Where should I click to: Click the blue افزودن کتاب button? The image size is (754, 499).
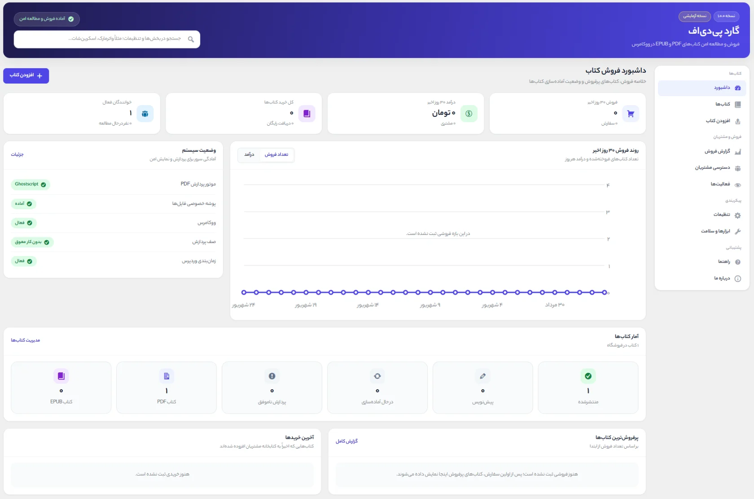pyautogui.click(x=26, y=75)
